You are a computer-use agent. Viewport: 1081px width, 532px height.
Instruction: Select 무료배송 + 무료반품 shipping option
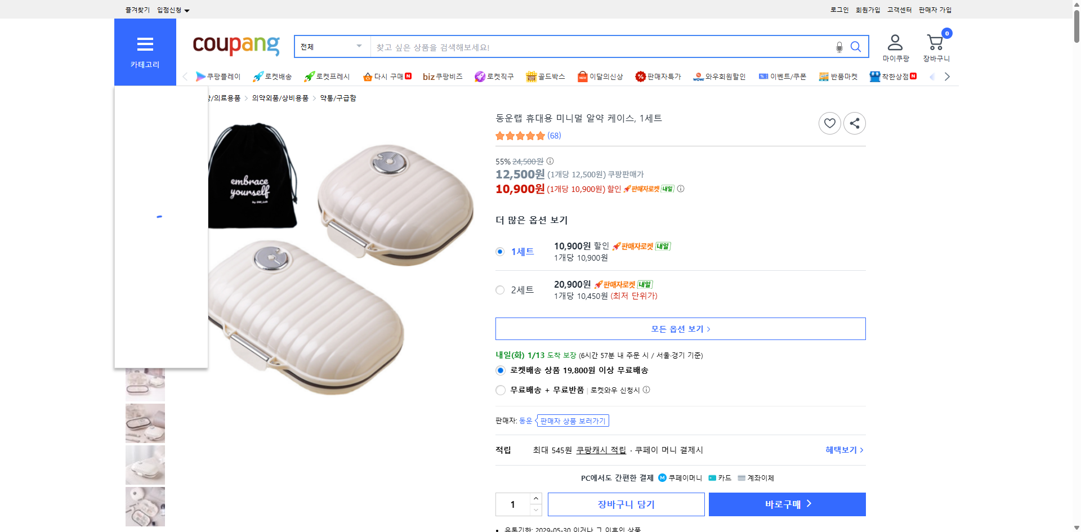point(500,390)
